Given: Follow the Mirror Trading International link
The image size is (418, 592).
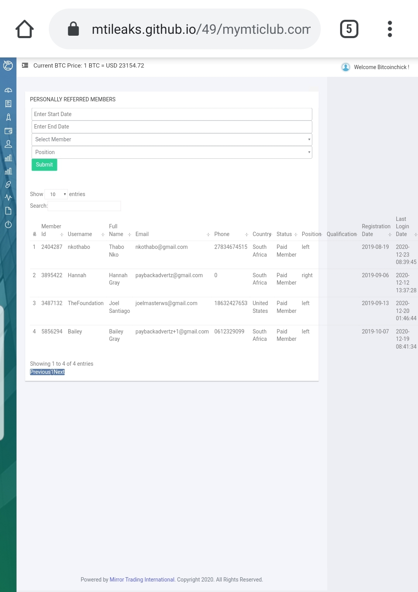Looking at the screenshot, I should coord(142,580).
